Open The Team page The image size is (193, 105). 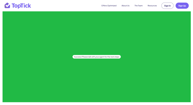click(x=139, y=6)
